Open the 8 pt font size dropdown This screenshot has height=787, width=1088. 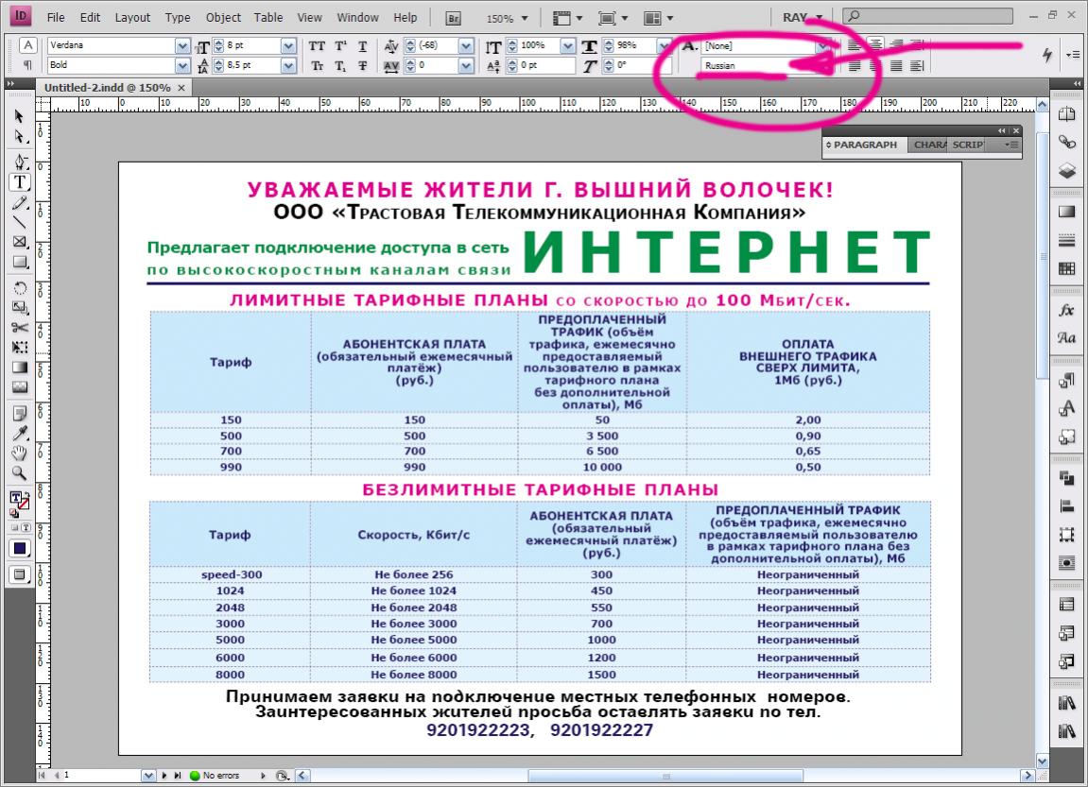288,45
